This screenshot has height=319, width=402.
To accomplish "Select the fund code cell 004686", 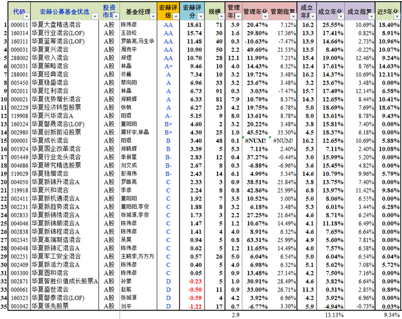I will click(x=20, y=166).
